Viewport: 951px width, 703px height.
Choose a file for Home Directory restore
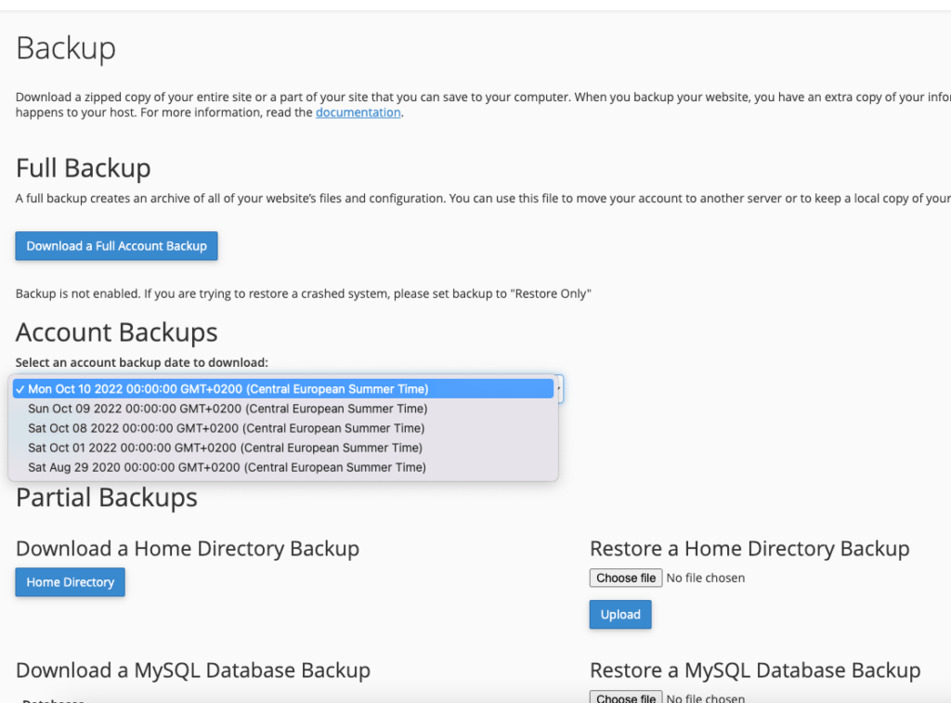pyautogui.click(x=625, y=577)
